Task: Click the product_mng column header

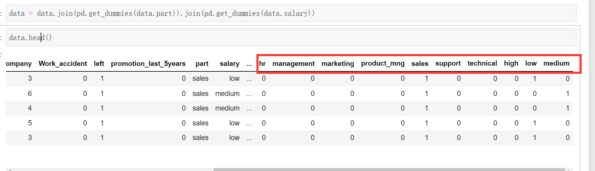Action: [x=383, y=63]
